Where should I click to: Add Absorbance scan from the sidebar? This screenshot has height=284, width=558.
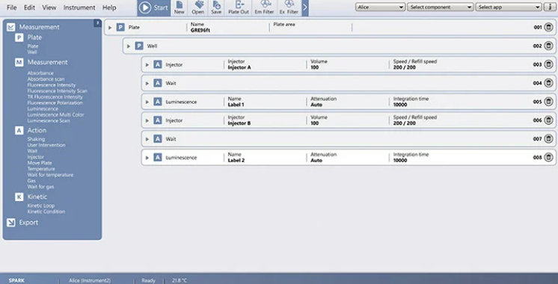point(46,79)
